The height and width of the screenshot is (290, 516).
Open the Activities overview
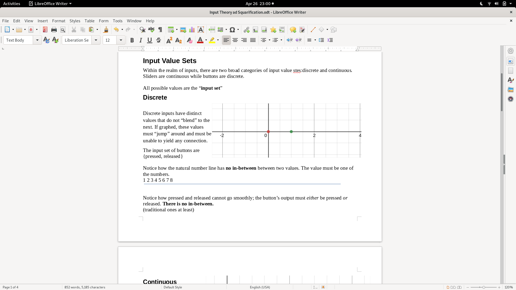pyautogui.click(x=12, y=4)
